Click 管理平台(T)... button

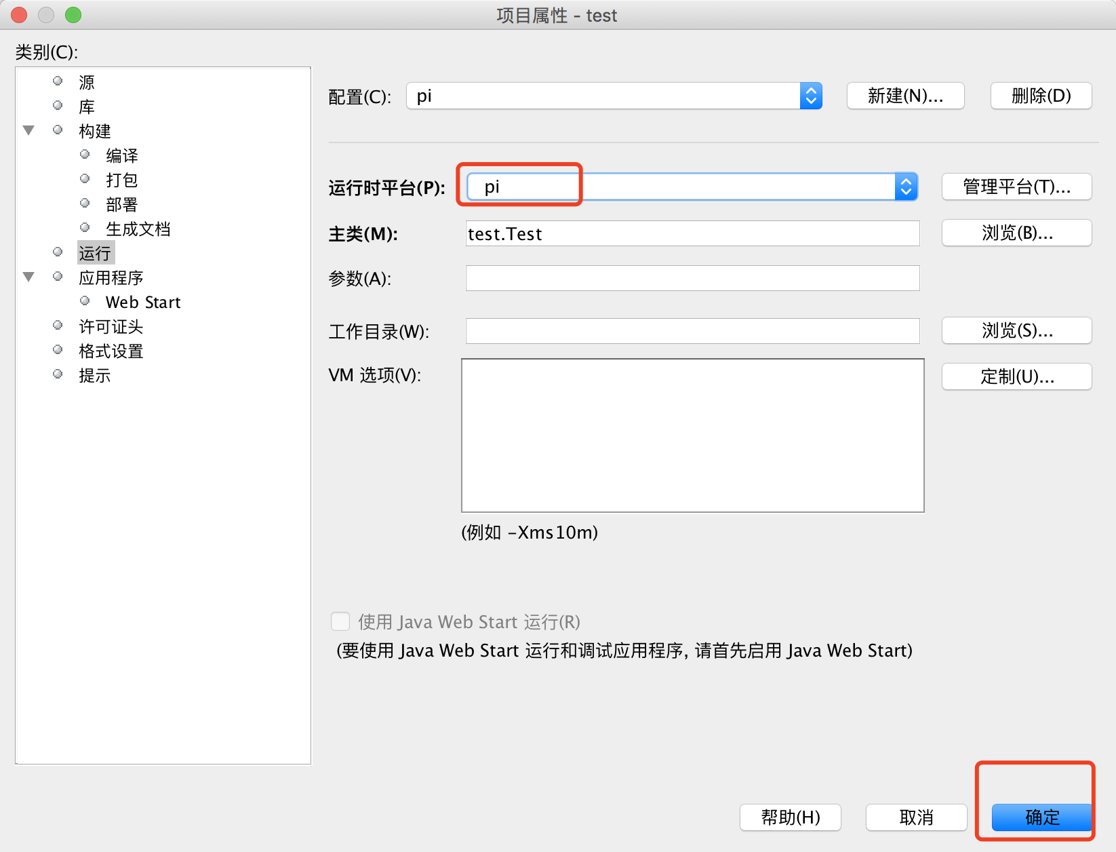click(1017, 187)
